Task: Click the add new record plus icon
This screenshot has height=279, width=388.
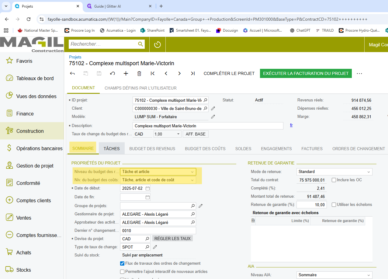Action: tap(126, 73)
